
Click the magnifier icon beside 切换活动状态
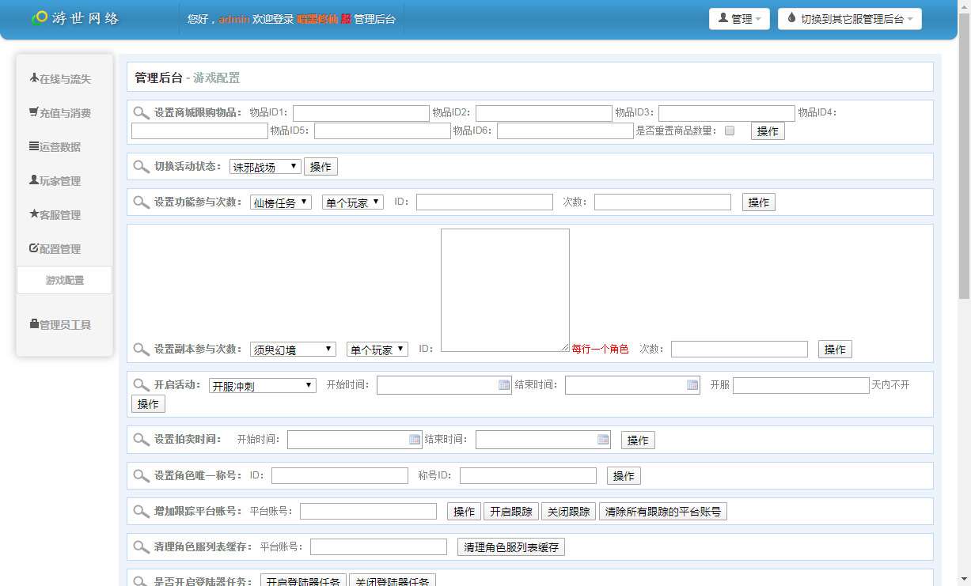click(141, 167)
